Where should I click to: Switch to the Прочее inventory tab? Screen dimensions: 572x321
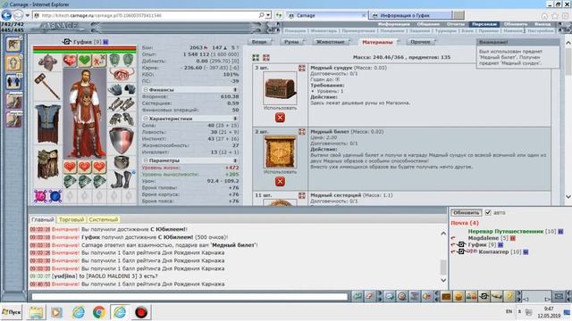[420, 42]
